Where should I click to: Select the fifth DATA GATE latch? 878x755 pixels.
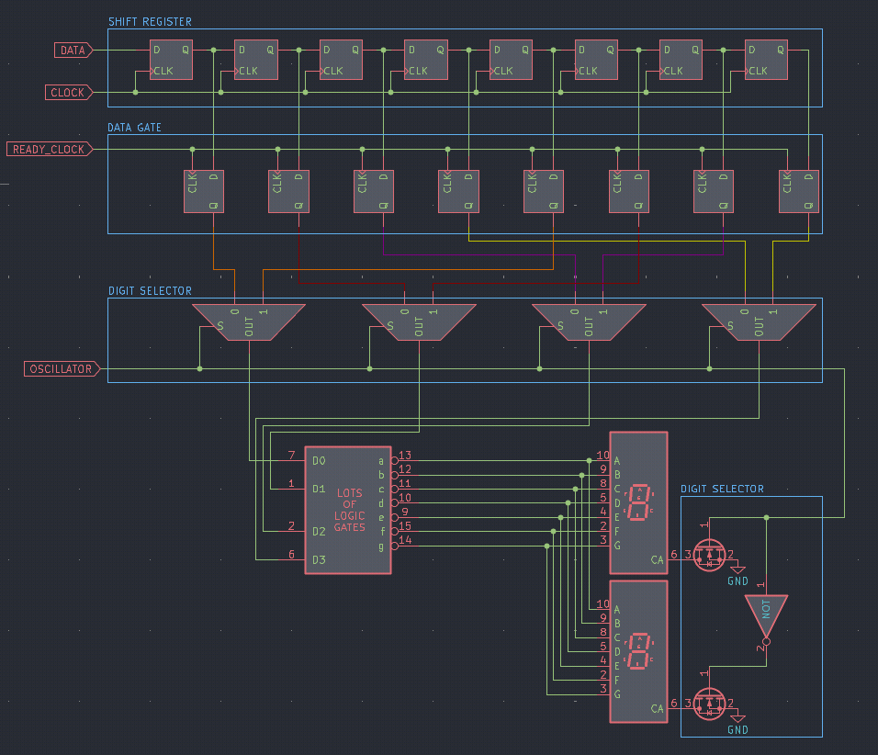(x=543, y=192)
